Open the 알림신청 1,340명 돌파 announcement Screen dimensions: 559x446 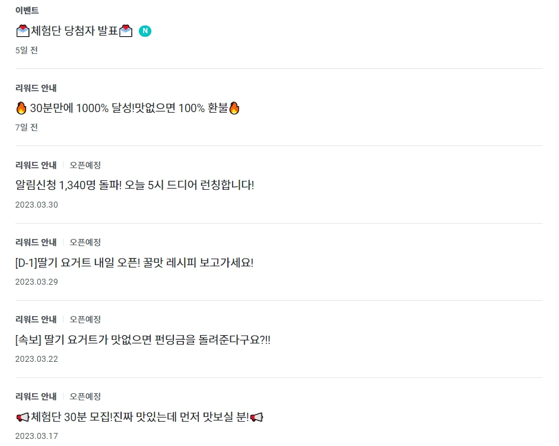[x=134, y=185]
